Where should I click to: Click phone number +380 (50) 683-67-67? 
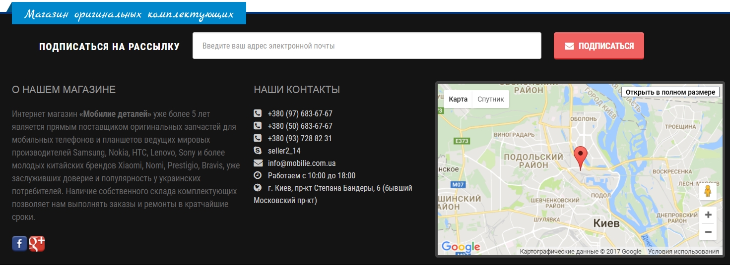[x=300, y=126]
